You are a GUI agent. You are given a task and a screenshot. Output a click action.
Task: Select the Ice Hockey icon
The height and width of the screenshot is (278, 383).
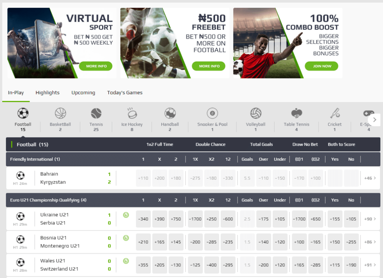(131, 113)
